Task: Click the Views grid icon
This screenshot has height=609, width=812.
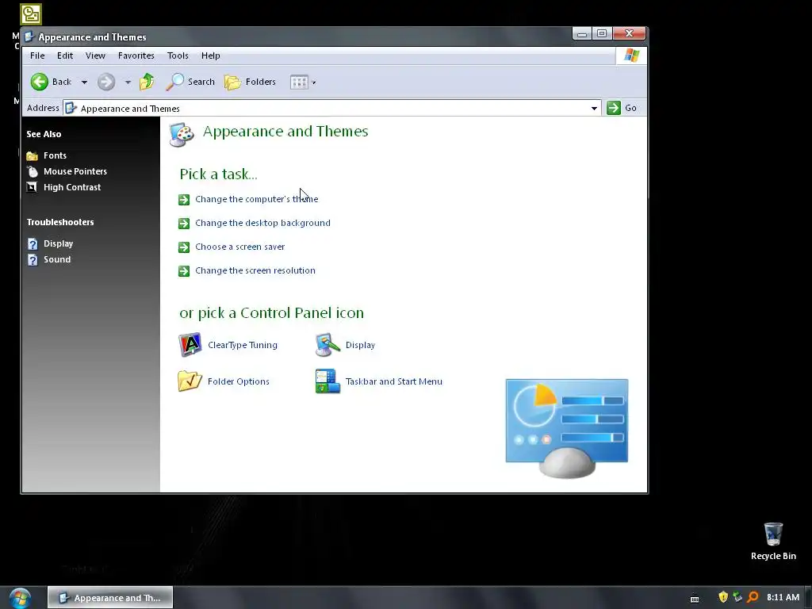Action: pyautogui.click(x=299, y=82)
